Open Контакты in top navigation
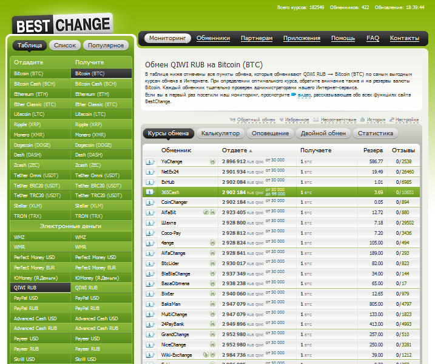 click(405, 38)
